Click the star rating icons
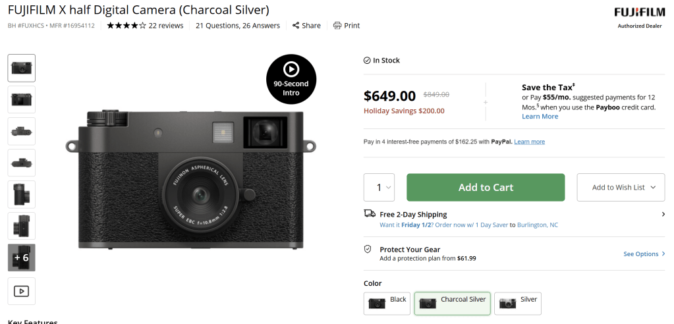The image size is (674, 324). pyautogui.click(x=126, y=26)
